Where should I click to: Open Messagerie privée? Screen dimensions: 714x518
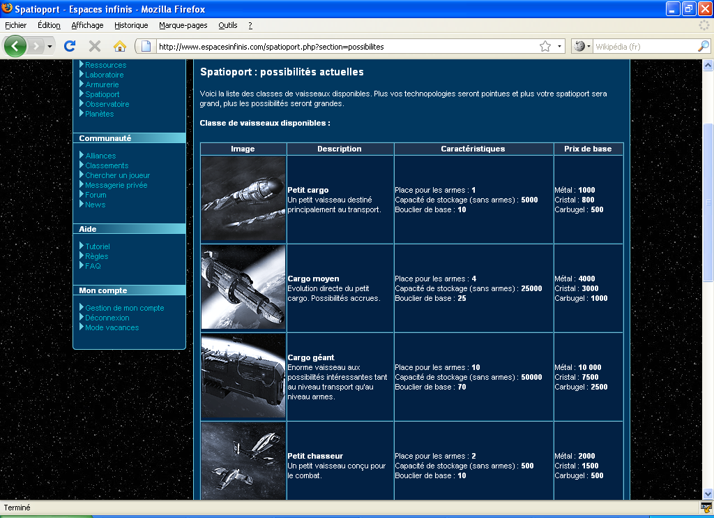116,186
